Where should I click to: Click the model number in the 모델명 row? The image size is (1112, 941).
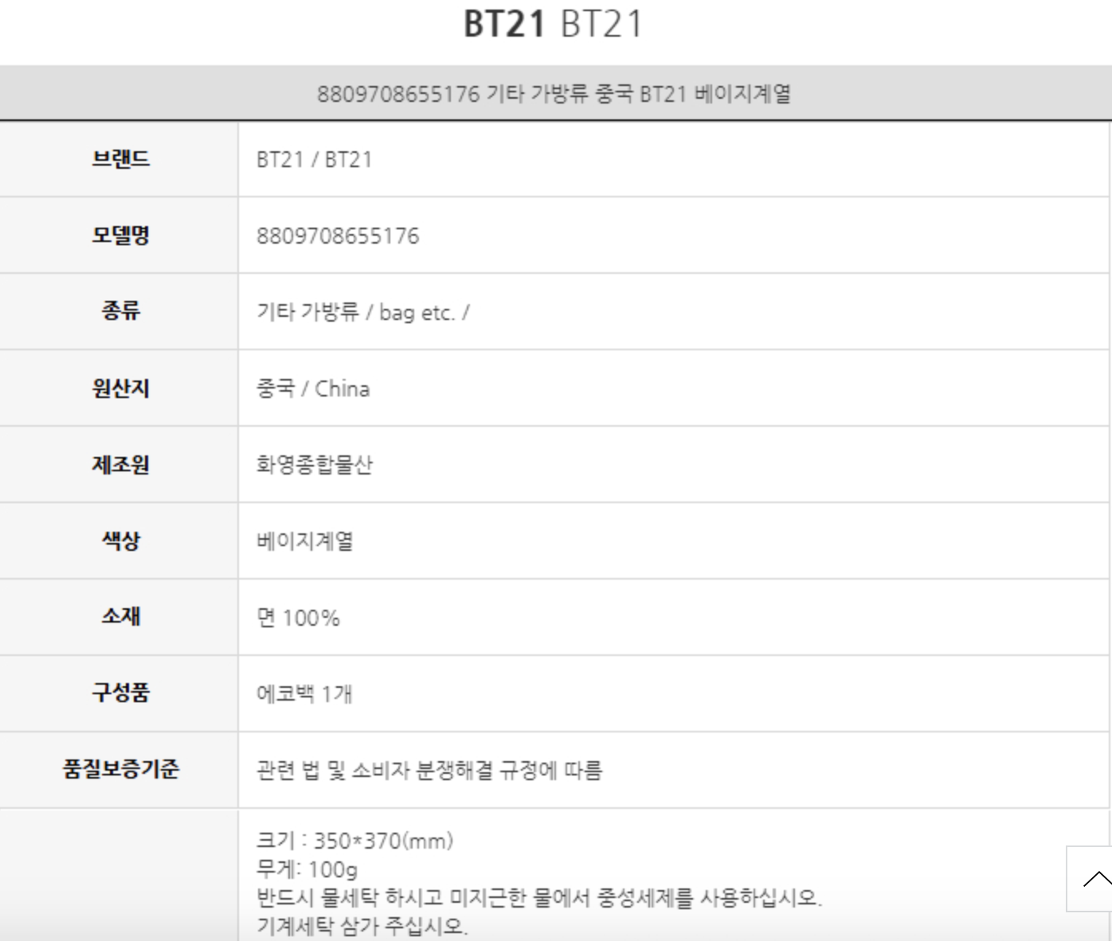pyautogui.click(x=338, y=236)
